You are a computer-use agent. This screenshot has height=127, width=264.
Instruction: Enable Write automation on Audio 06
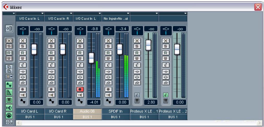[80, 58]
